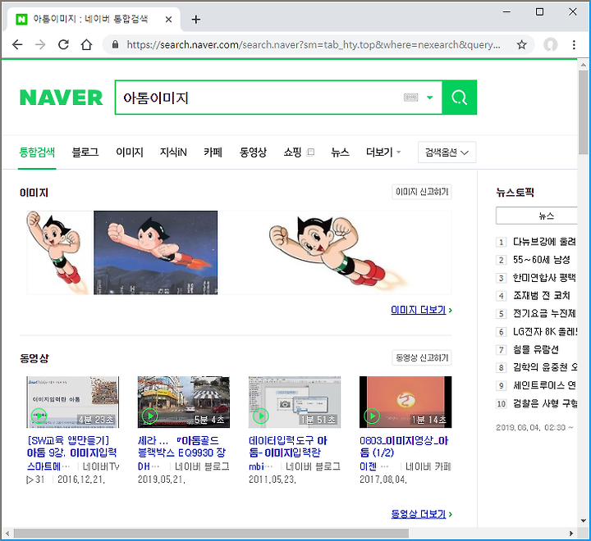This screenshot has height=541, width=591.
Task: Open news topic 1 다뉴브강에
Action: coord(544,242)
